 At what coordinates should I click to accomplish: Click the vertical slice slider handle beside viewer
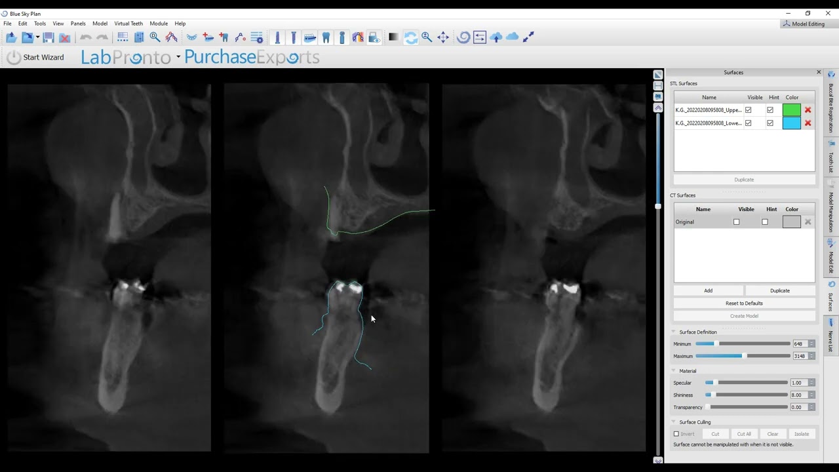point(657,206)
